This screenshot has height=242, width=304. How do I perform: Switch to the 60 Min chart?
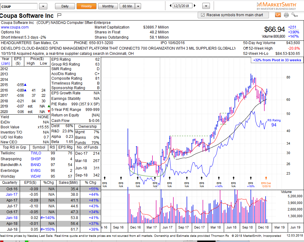click(127, 6)
